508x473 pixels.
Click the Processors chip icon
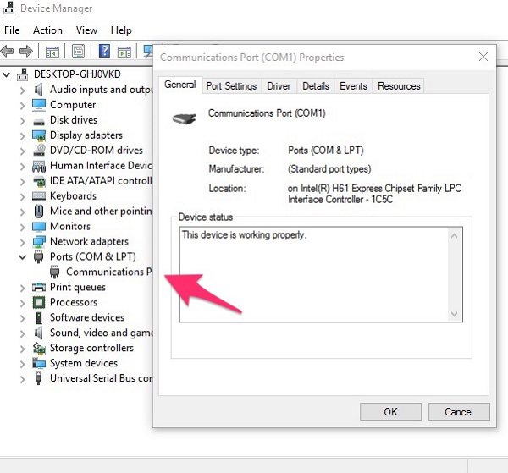coord(38,303)
